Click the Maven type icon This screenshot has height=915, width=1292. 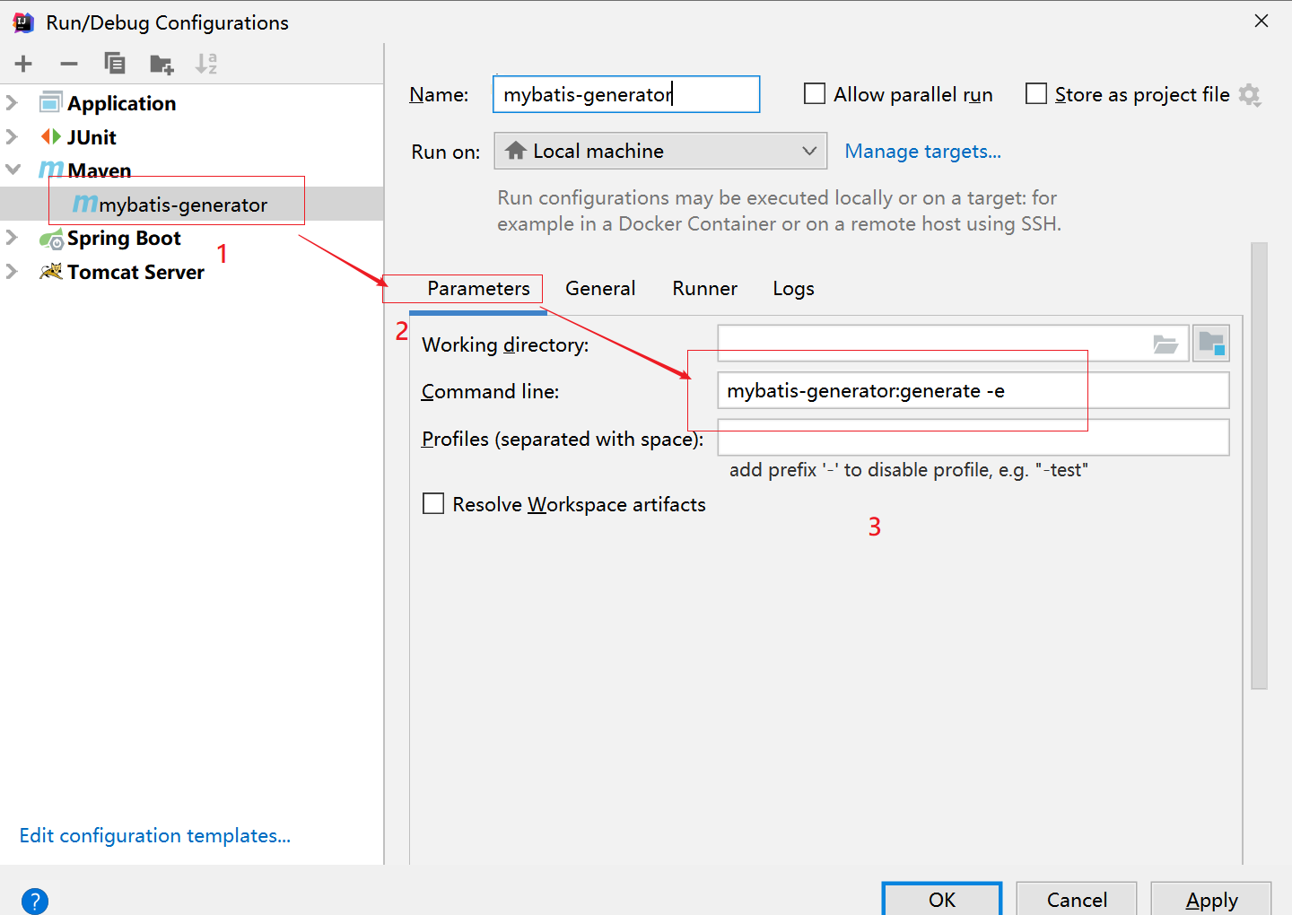[51, 170]
